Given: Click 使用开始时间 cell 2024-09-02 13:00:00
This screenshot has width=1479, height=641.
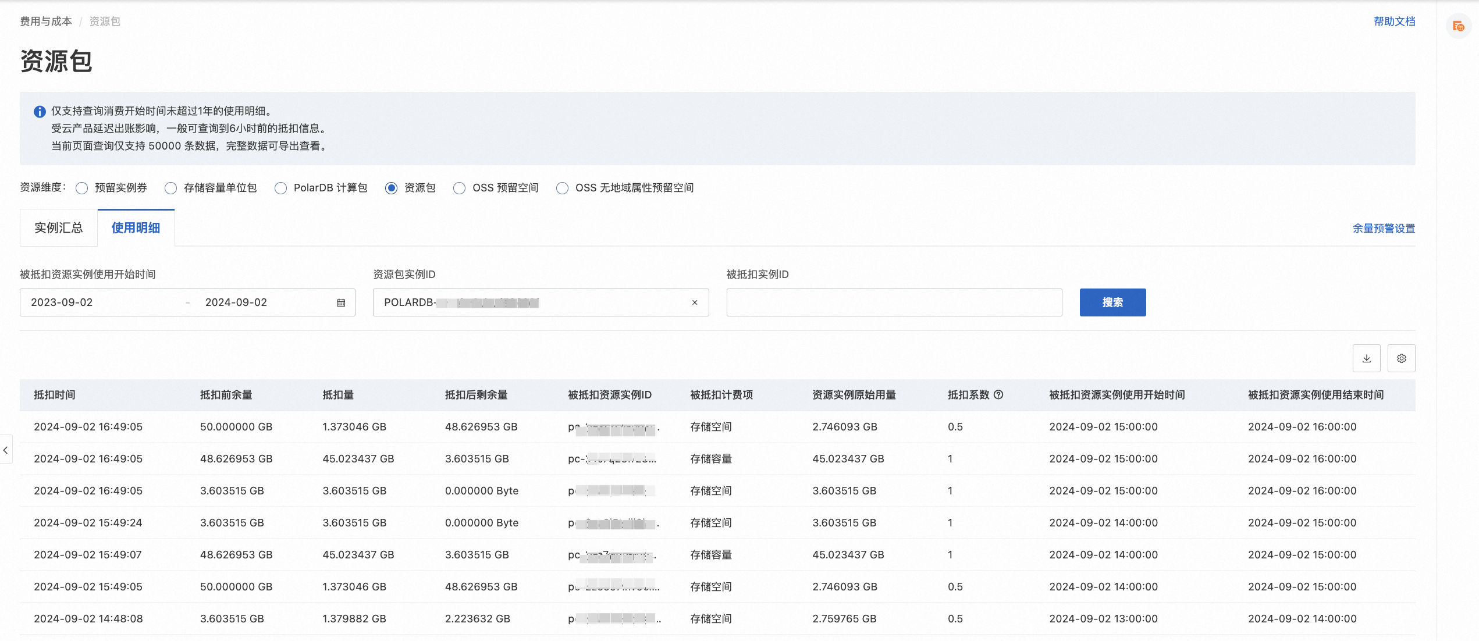Looking at the screenshot, I should point(1103,619).
